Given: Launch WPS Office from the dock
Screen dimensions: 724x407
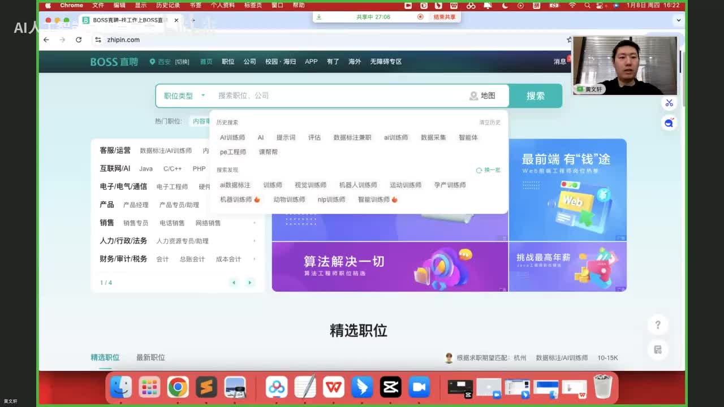Looking at the screenshot, I should [x=334, y=387].
